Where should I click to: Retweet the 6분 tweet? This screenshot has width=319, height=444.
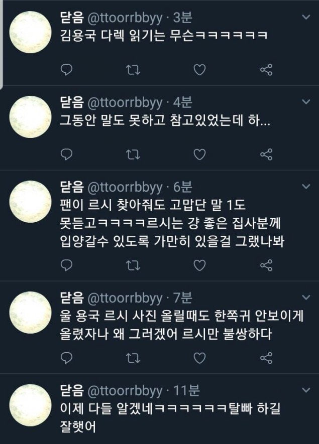[x=133, y=264]
